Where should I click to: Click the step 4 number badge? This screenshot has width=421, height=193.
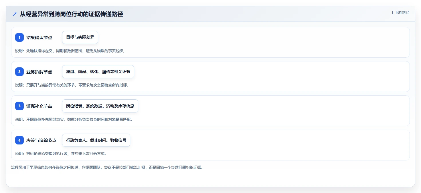[x=19, y=140]
